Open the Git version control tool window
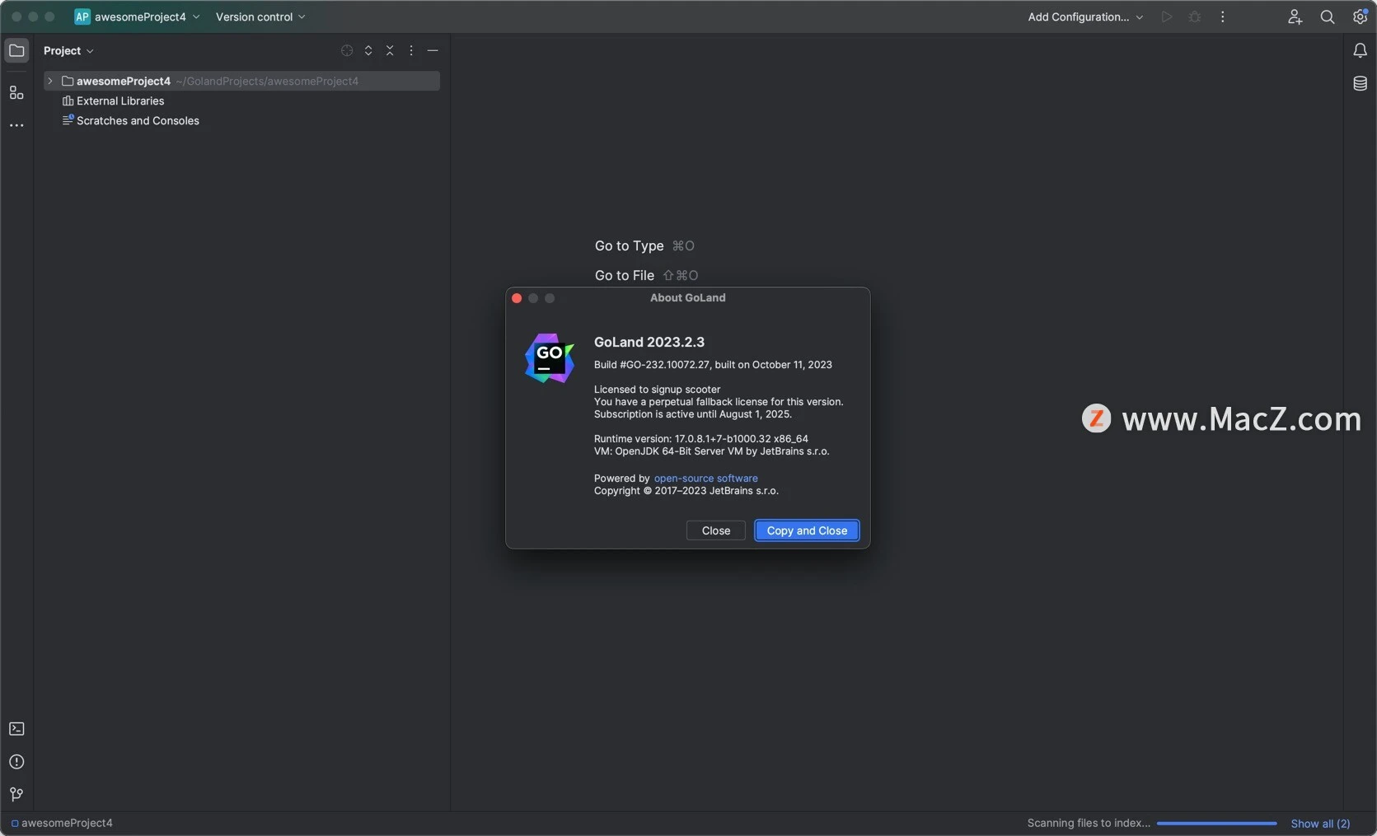Image resolution: width=1377 pixels, height=836 pixels. tap(16, 794)
